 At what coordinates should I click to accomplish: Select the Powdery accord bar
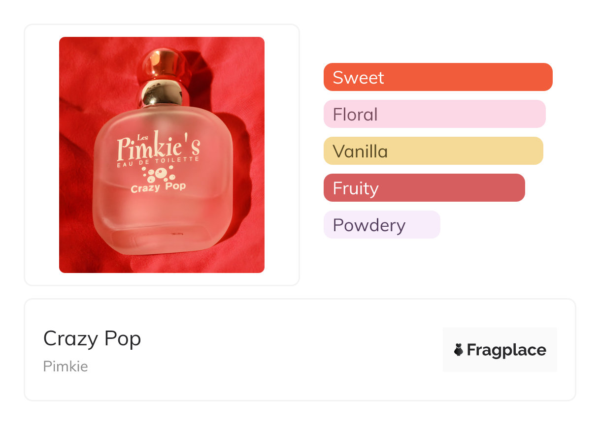point(382,225)
